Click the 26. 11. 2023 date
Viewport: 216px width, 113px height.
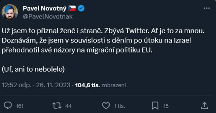[x=53, y=85]
